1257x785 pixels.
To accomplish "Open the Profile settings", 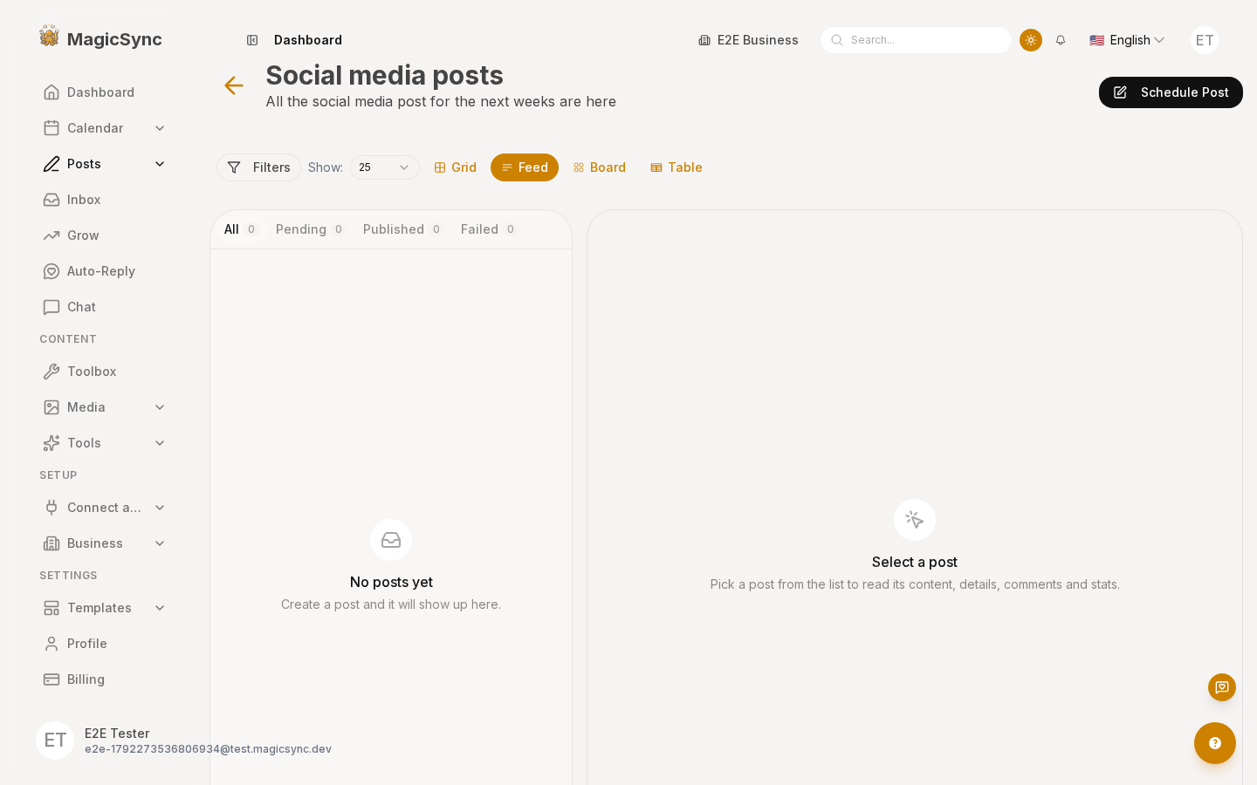I will click(105, 644).
